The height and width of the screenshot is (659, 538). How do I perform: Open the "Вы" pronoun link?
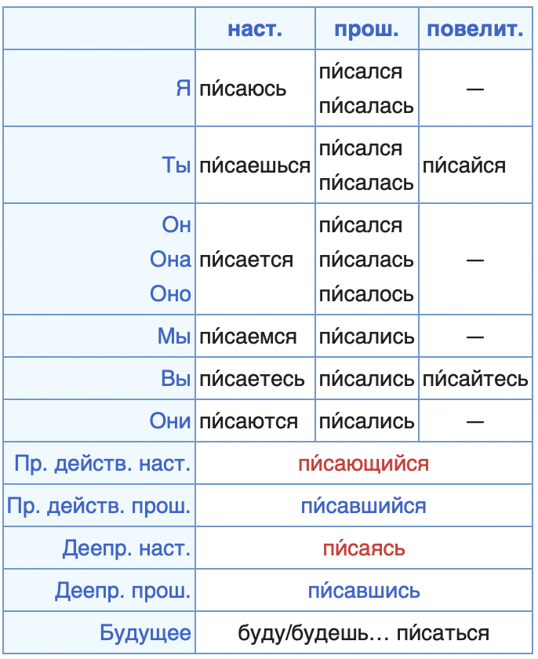coord(176,379)
